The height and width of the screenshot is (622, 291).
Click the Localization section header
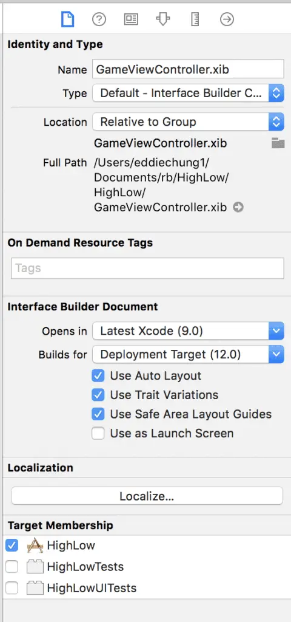point(41,467)
